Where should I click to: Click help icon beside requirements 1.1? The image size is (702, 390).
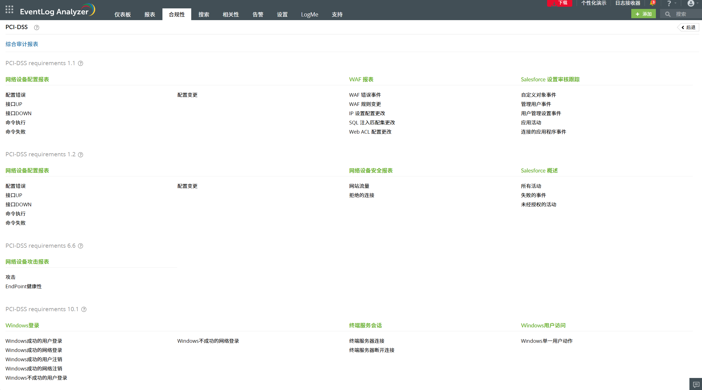pos(81,63)
